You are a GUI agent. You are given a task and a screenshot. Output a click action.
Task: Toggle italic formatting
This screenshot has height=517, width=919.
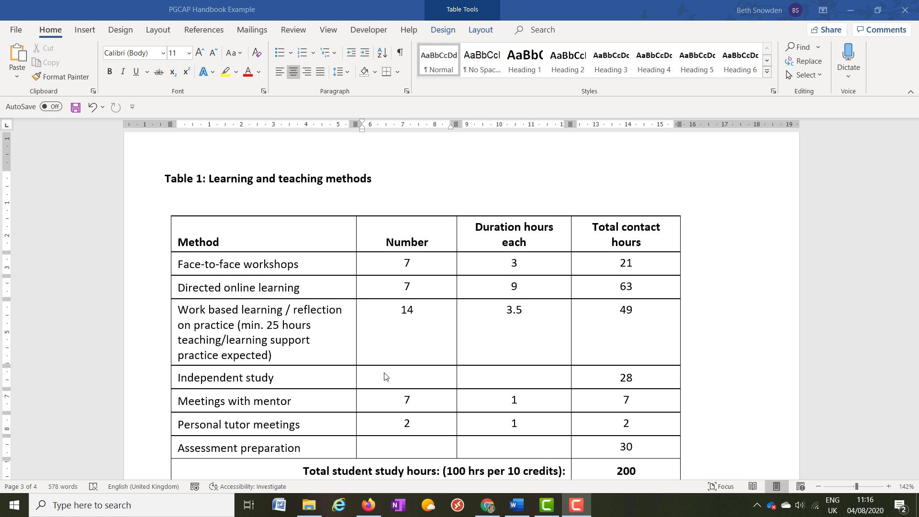coord(123,72)
